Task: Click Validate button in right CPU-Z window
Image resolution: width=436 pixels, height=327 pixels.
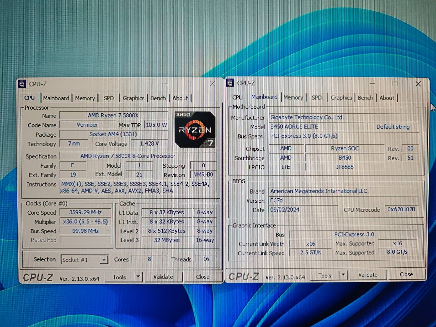Action: point(368,275)
